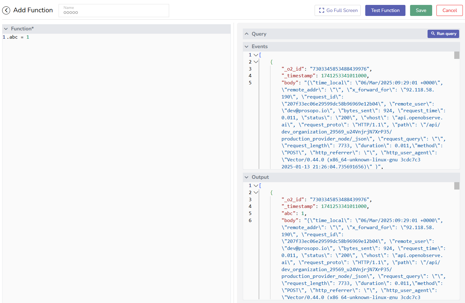465x303 pixels.
Task: Click line number 3 in the Output editor
Action: [250, 199]
